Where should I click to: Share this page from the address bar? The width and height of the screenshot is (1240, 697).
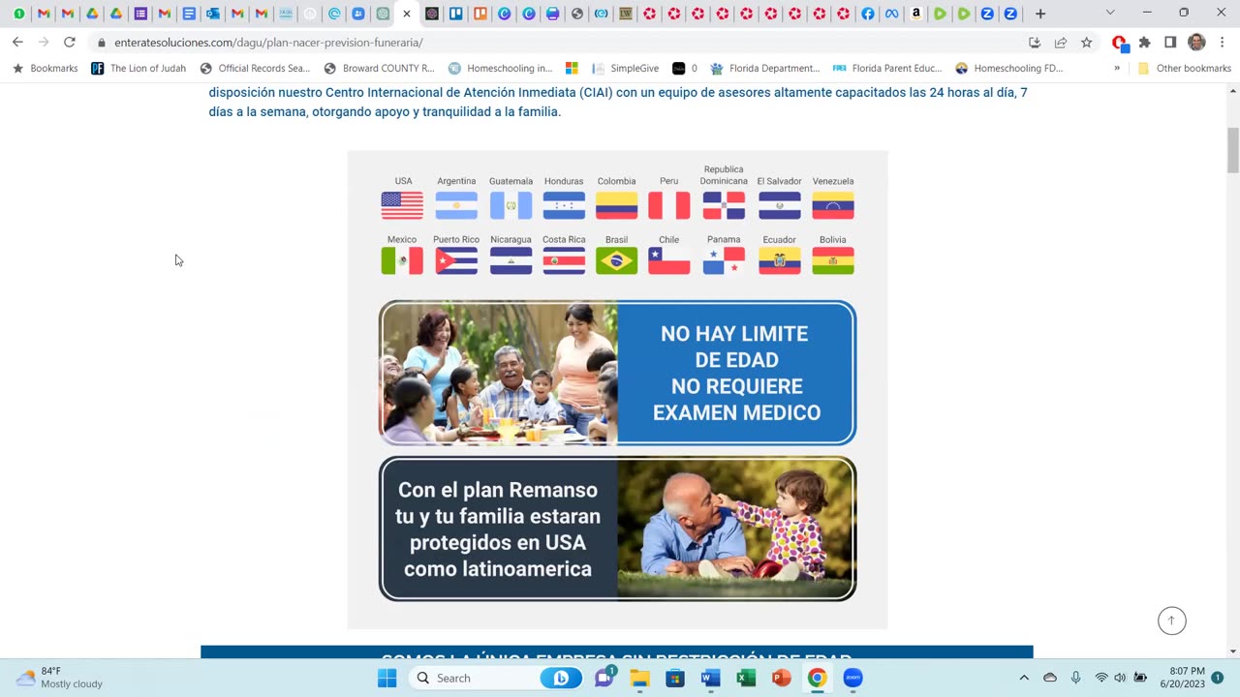coord(1061,43)
